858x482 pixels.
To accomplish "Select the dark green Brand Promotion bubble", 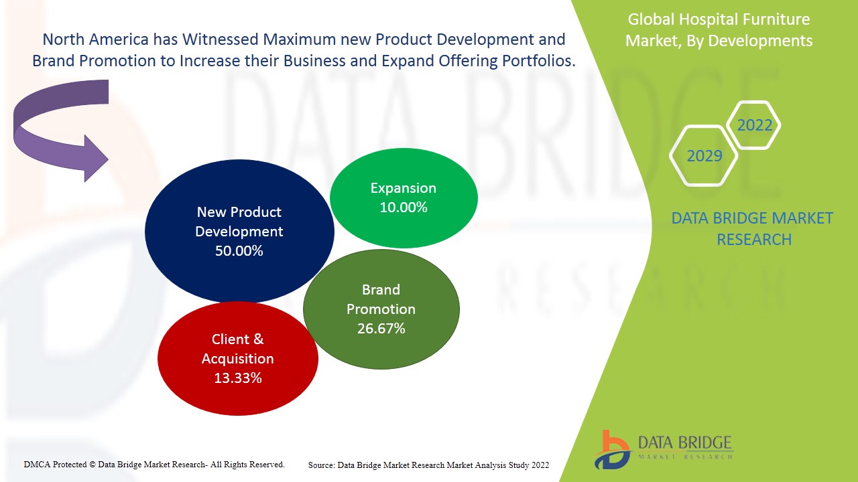I will (381, 309).
